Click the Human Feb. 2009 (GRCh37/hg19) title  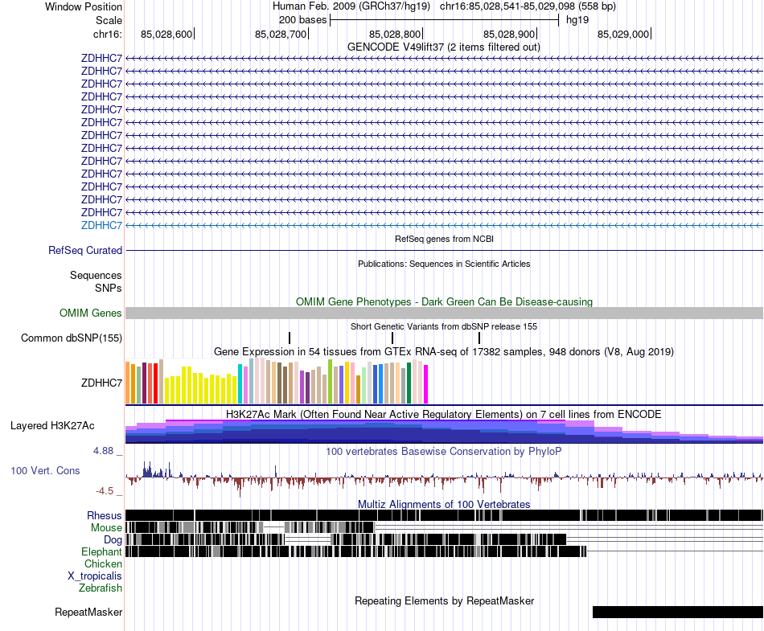coord(351,6)
